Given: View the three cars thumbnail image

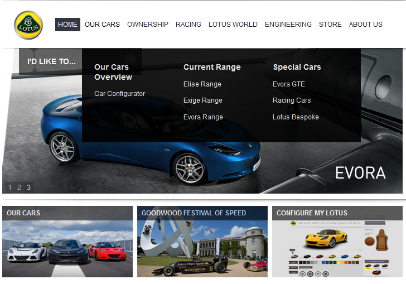Looking at the screenshot, I should pyautogui.click(x=67, y=249).
